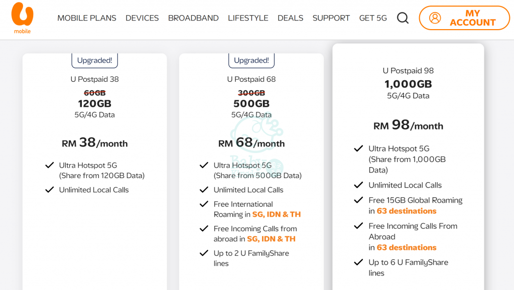Open the Mobile Plans menu

pos(87,18)
